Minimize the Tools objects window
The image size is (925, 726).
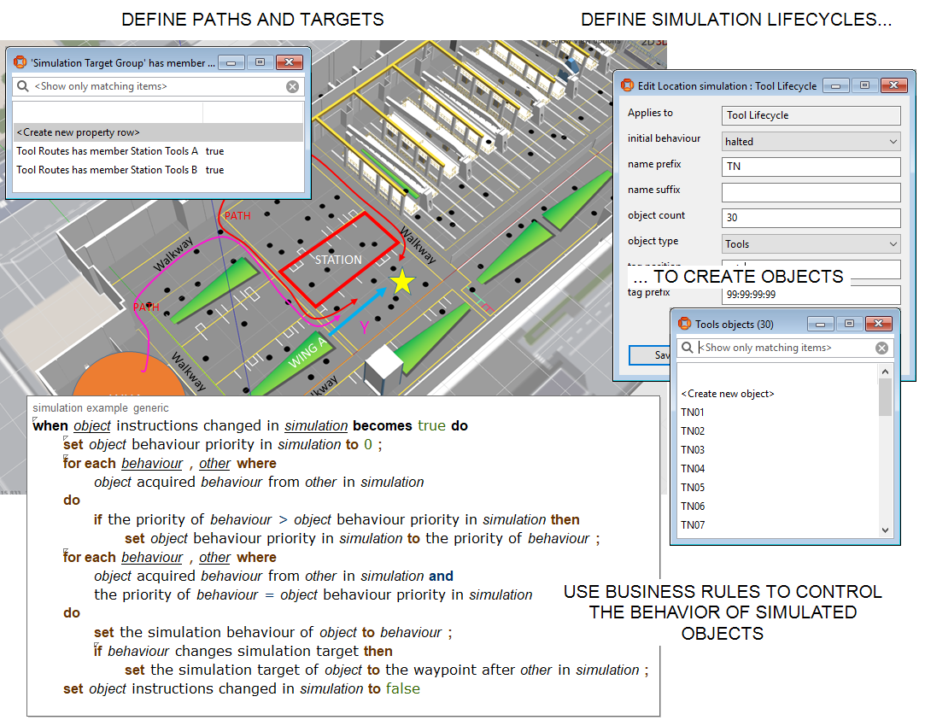821,324
